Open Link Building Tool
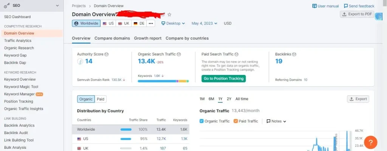 pyautogui.click(x=19, y=140)
